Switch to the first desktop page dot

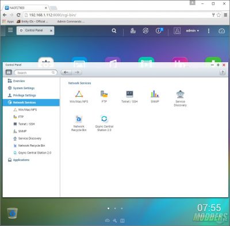109,208
